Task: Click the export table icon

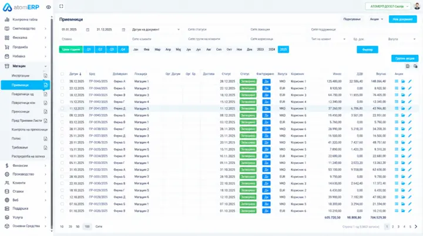Action: (407, 66)
